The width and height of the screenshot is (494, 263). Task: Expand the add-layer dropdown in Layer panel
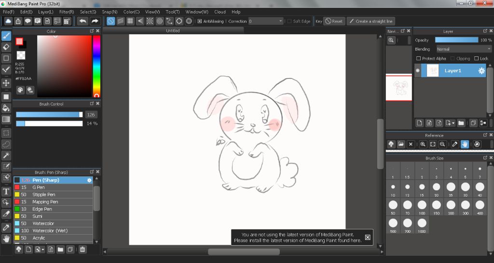click(453, 123)
